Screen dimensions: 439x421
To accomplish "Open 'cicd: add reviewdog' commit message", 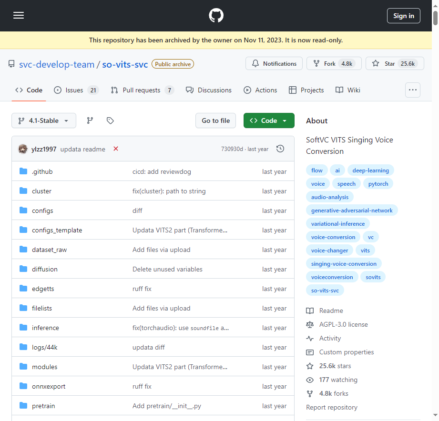I will click(162, 171).
